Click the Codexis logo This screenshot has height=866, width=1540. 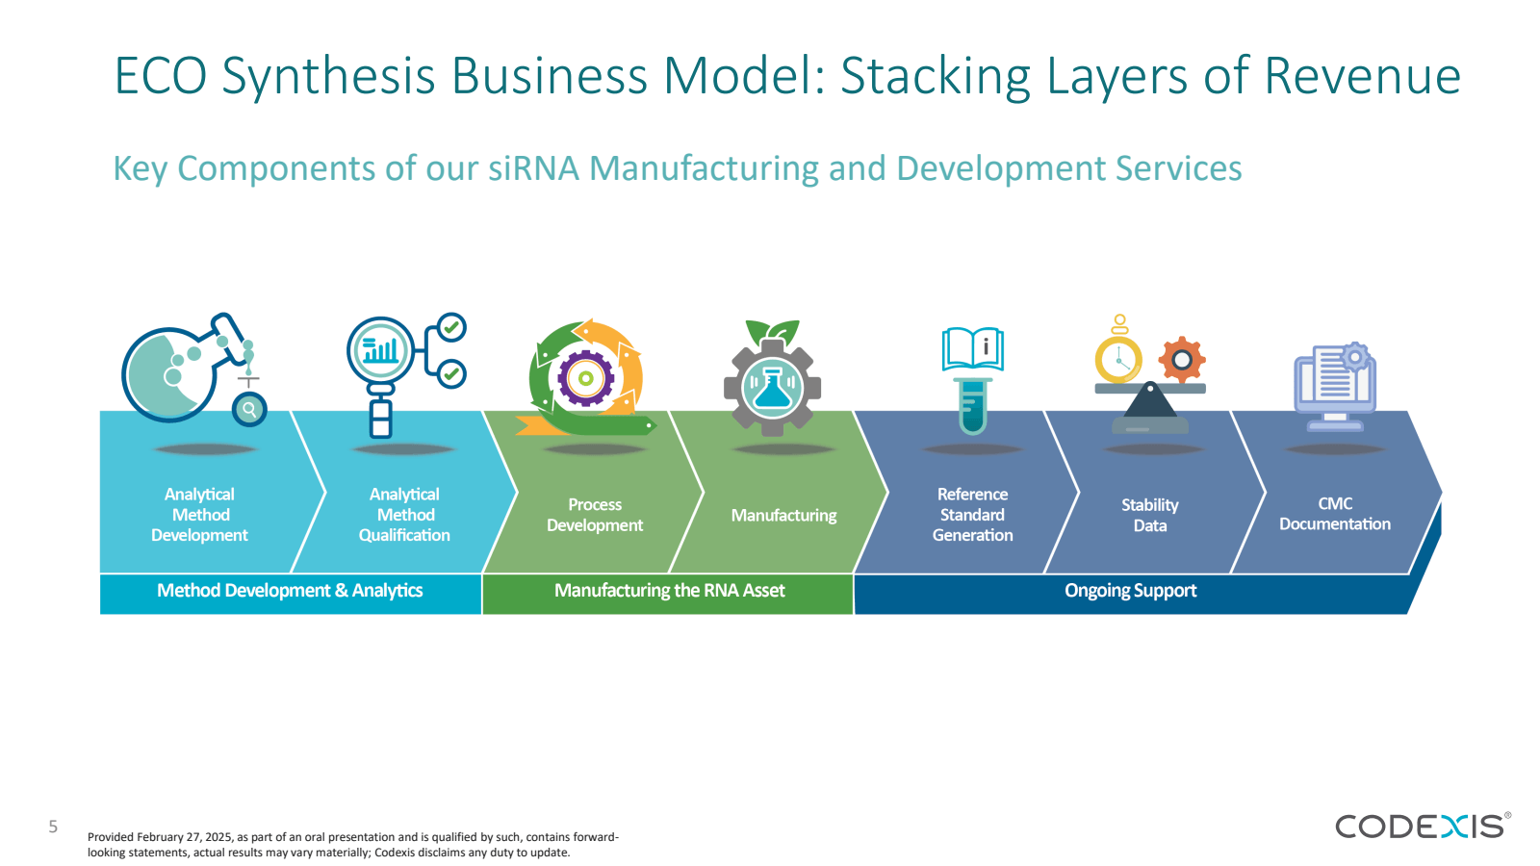1423,826
